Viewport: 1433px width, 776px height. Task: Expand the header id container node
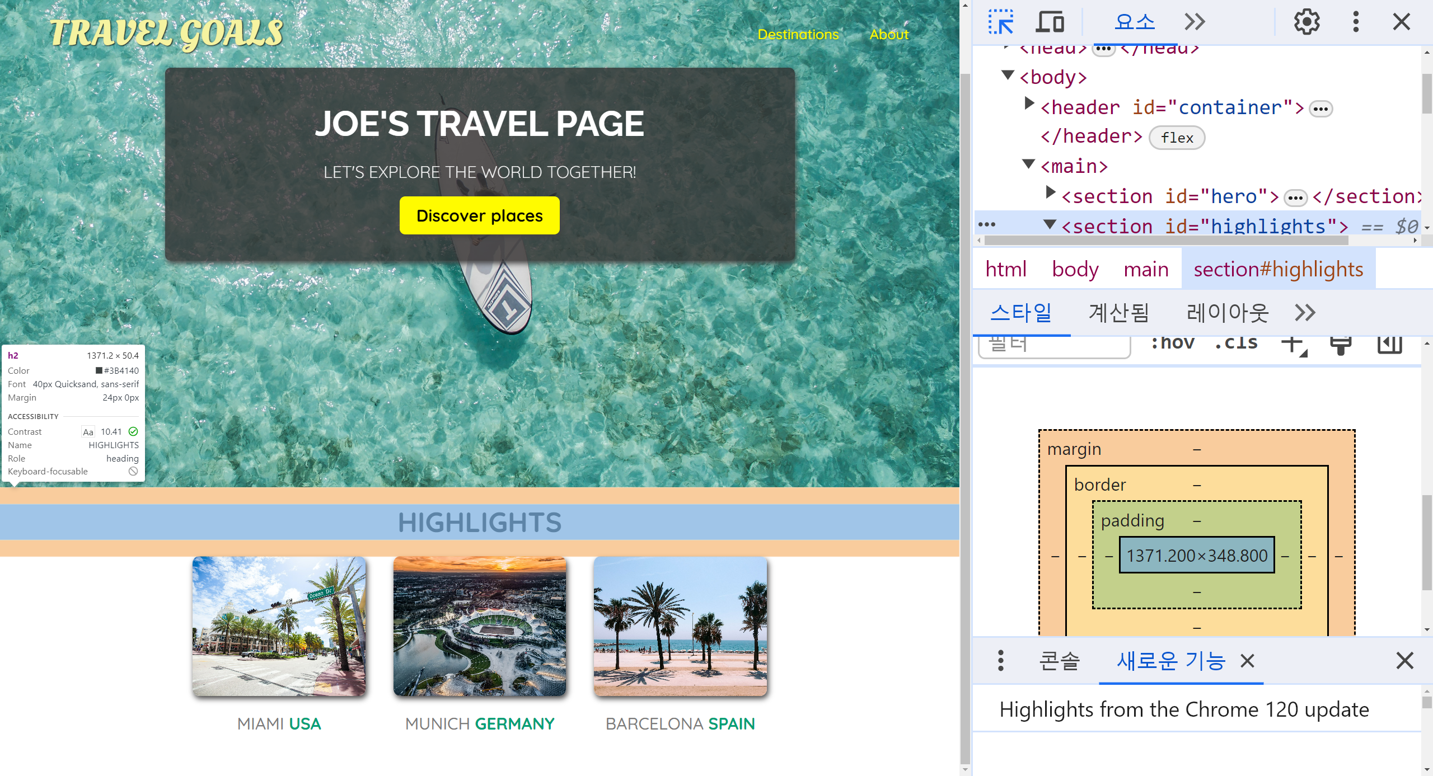[x=1029, y=104]
